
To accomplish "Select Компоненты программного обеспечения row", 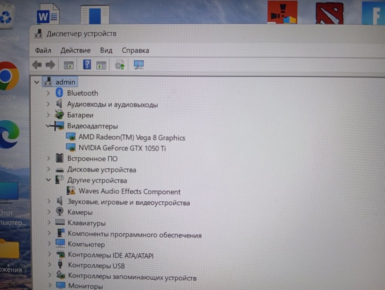I will click(134, 234).
